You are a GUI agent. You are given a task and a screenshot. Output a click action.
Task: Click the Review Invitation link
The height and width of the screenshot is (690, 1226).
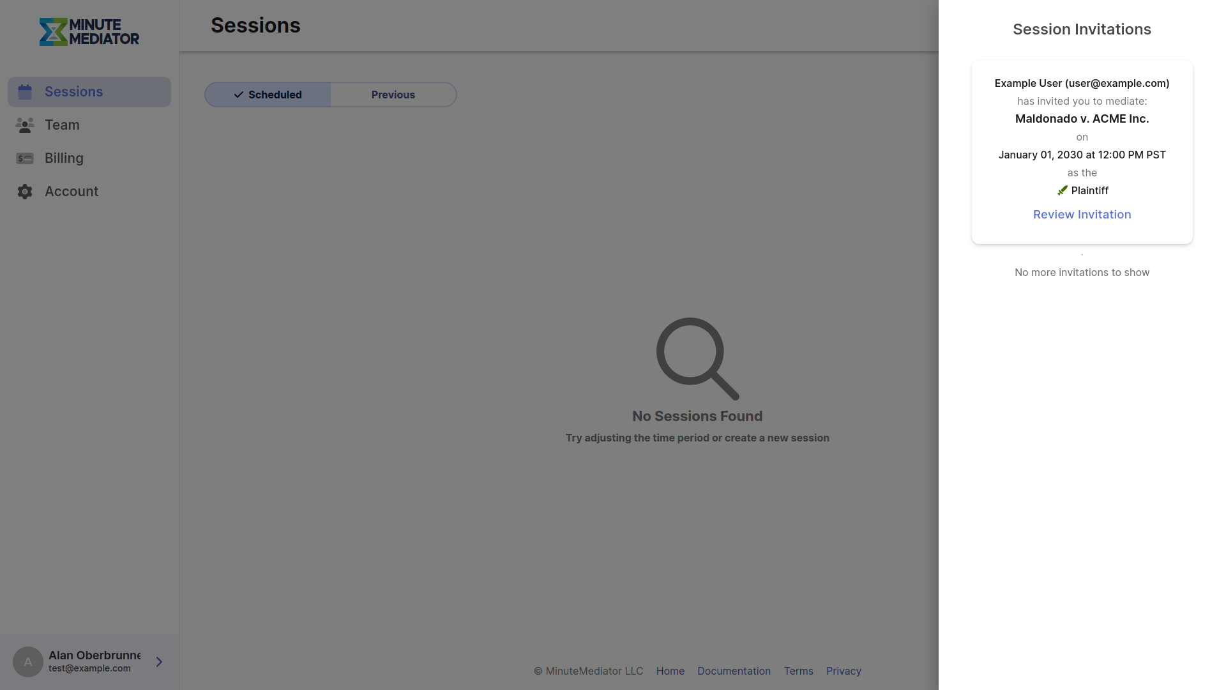tap(1082, 215)
